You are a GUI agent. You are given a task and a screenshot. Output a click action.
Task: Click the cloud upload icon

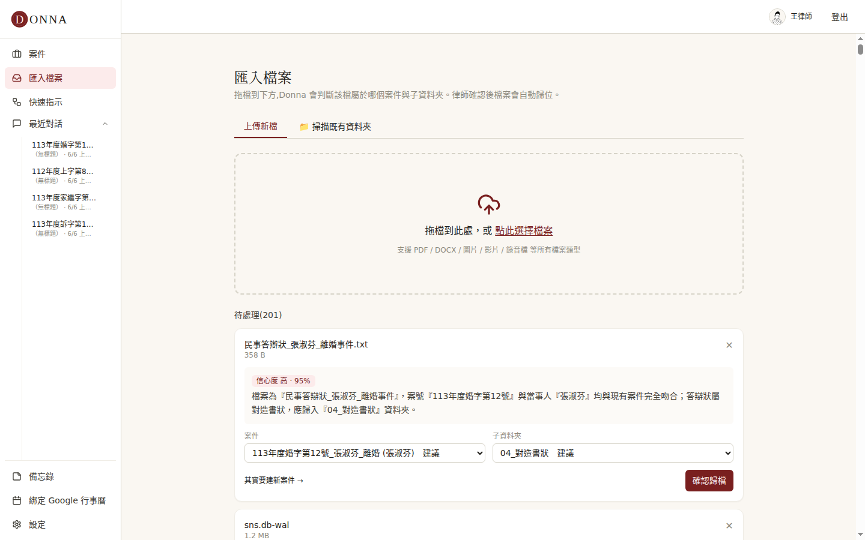(489, 204)
